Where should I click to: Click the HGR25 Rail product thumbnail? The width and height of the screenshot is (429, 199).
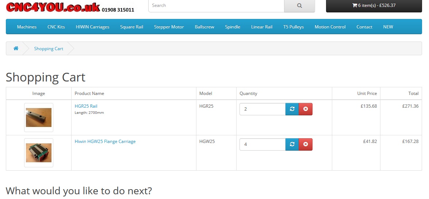(39, 118)
